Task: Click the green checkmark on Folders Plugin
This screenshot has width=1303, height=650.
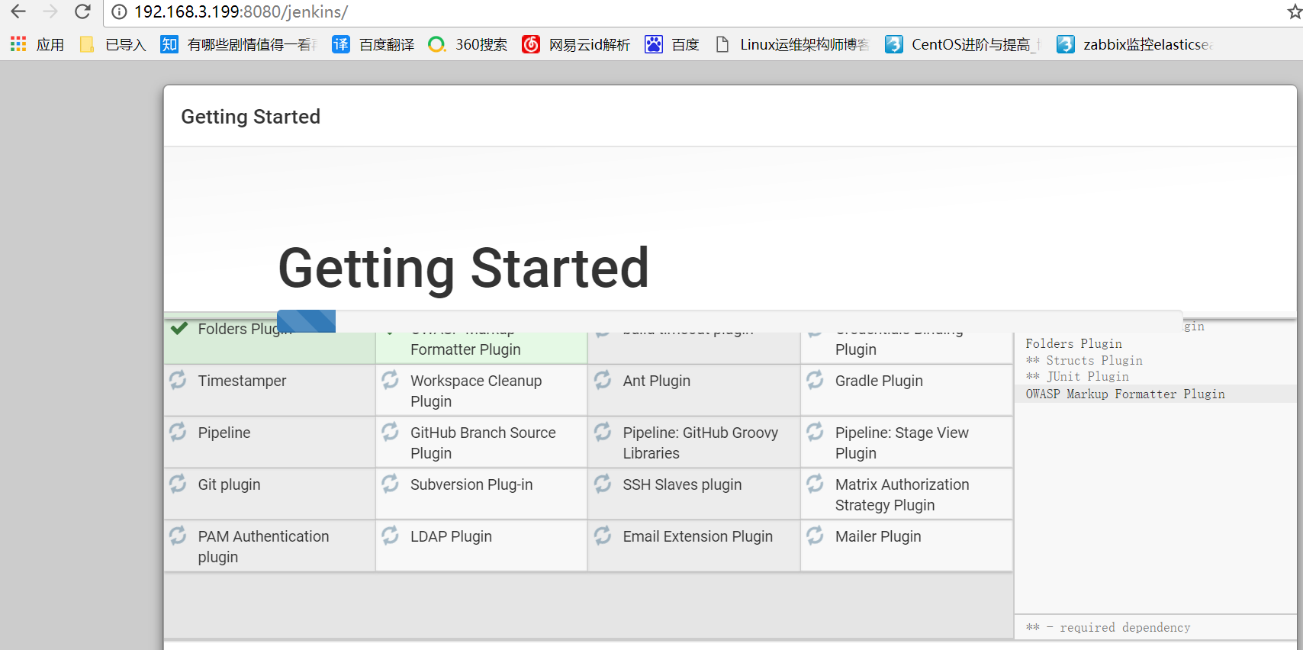Action: pos(179,328)
